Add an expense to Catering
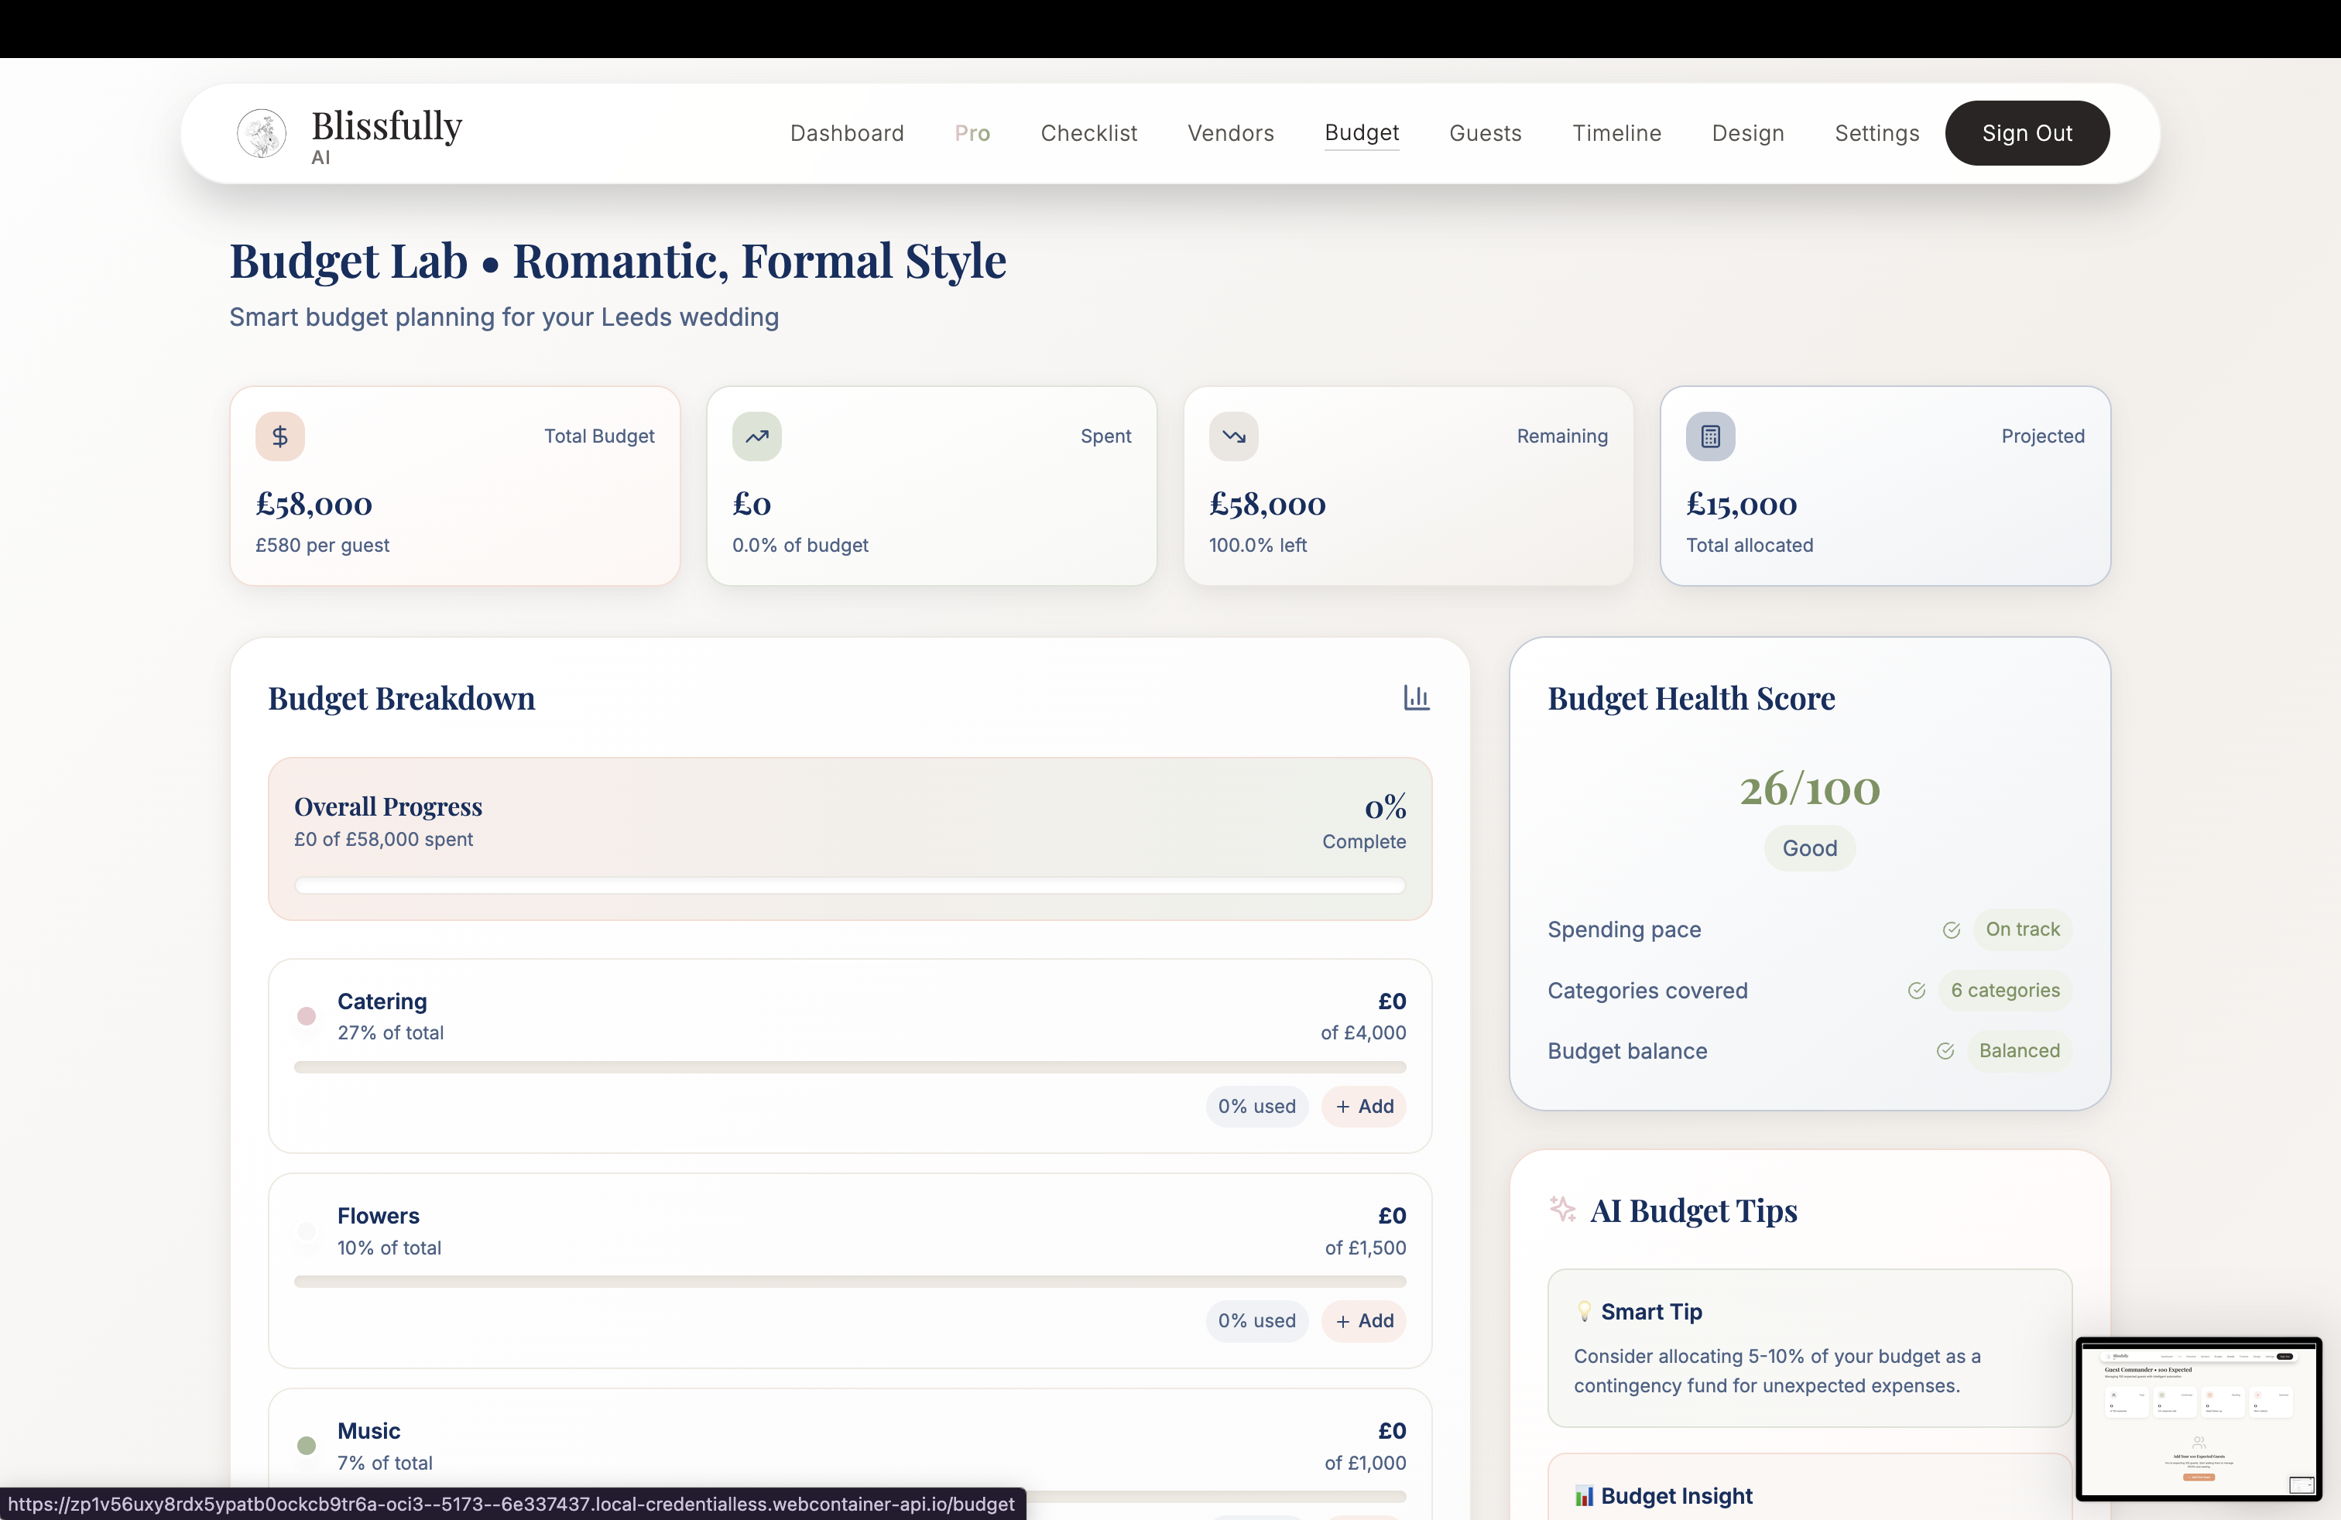This screenshot has width=2341, height=1520. (x=1364, y=1107)
